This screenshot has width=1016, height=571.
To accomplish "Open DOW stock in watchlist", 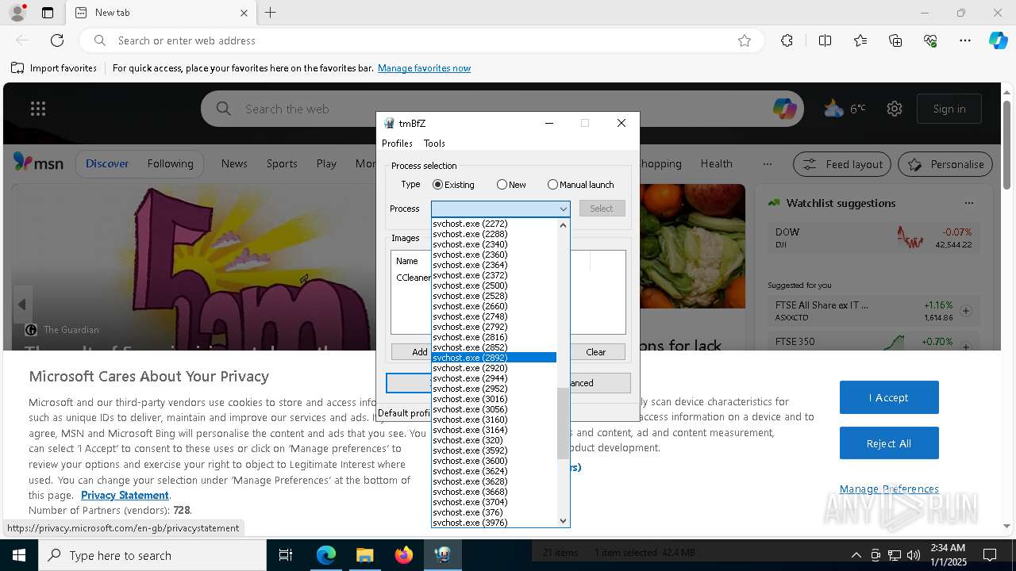I will (x=873, y=237).
